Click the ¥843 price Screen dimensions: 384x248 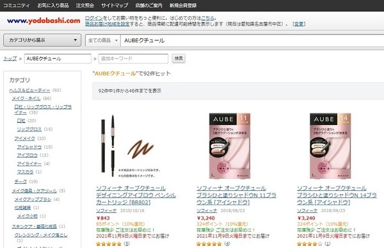[x=103, y=218]
